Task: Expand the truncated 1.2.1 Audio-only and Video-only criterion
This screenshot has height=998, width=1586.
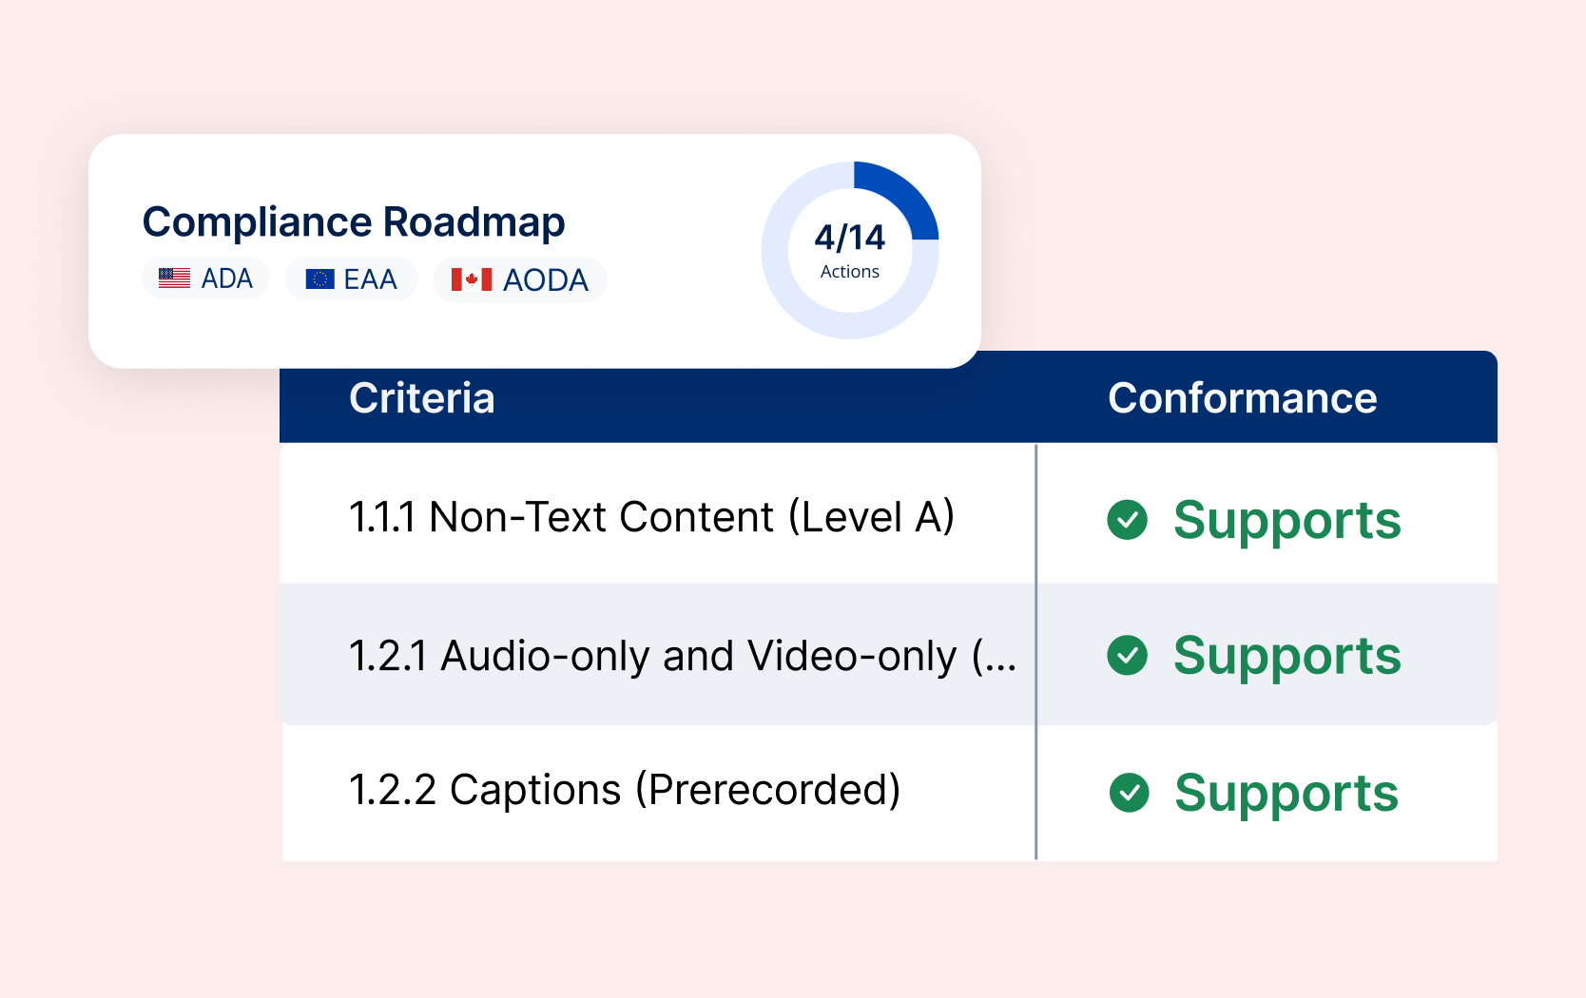Action: point(682,656)
